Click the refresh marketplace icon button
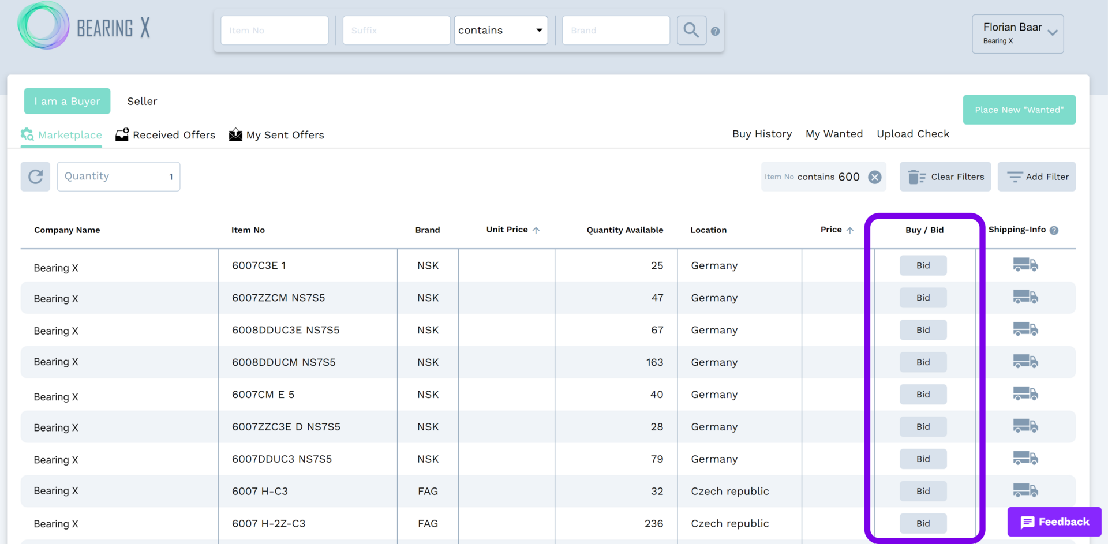Image resolution: width=1108 pixels, height=544 pixels. [x=35, y=177]
